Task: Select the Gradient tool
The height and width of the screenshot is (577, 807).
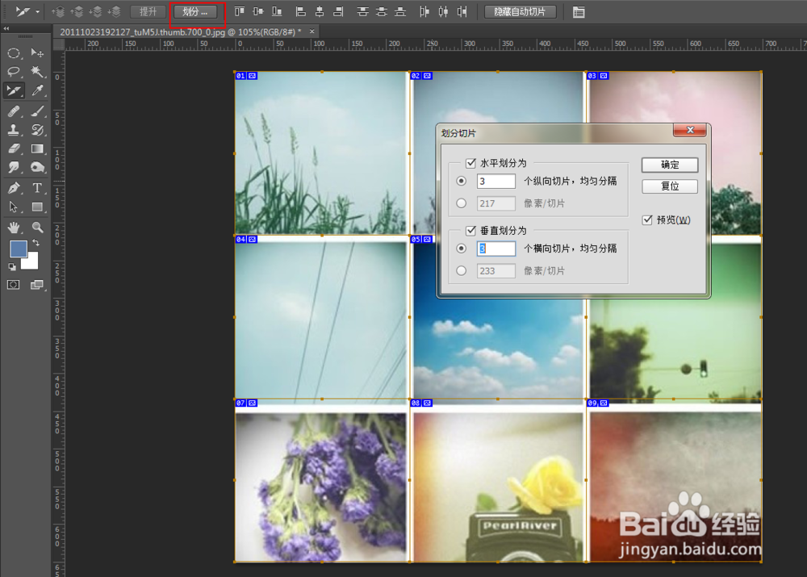Action: (x=37, y=148)
